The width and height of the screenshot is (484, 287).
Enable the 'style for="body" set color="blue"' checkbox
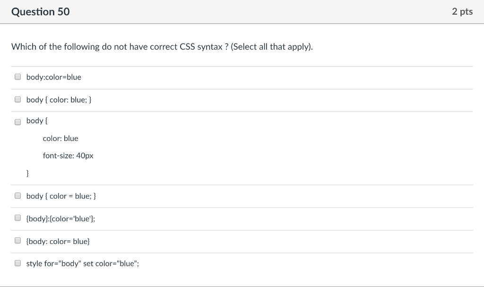17,262
